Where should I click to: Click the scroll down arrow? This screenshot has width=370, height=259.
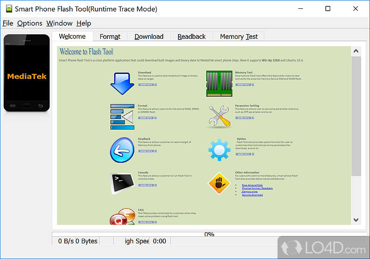pyautogui.click(x=356, y=220)
